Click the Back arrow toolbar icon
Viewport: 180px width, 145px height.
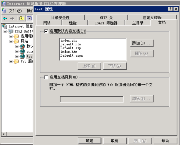[x=5, y=18]
